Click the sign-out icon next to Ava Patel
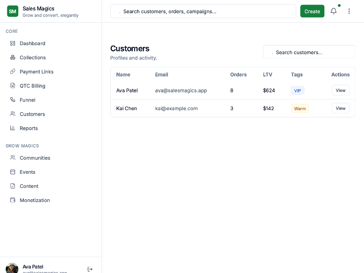Image resolution: width=364 pixels, height=273 pixels. pyautogui.click(x=90, y=269)
